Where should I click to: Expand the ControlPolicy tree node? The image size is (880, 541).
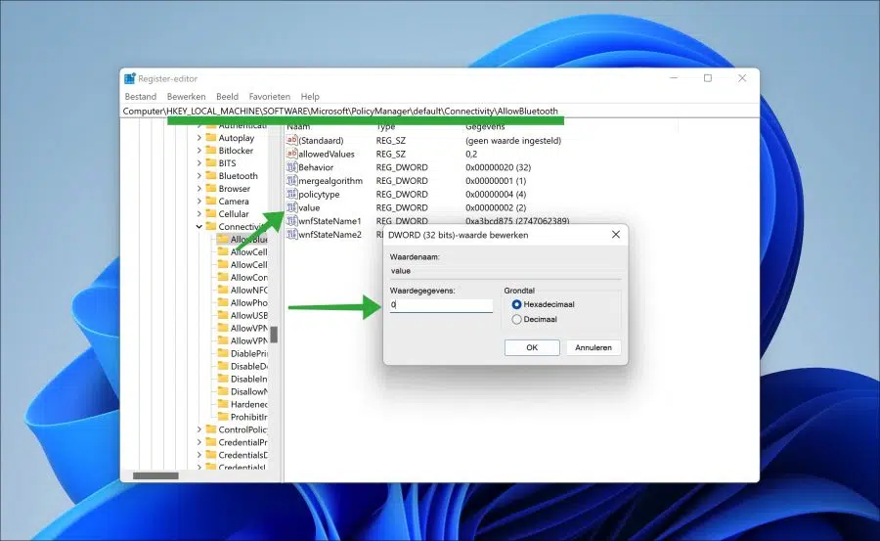199,429
